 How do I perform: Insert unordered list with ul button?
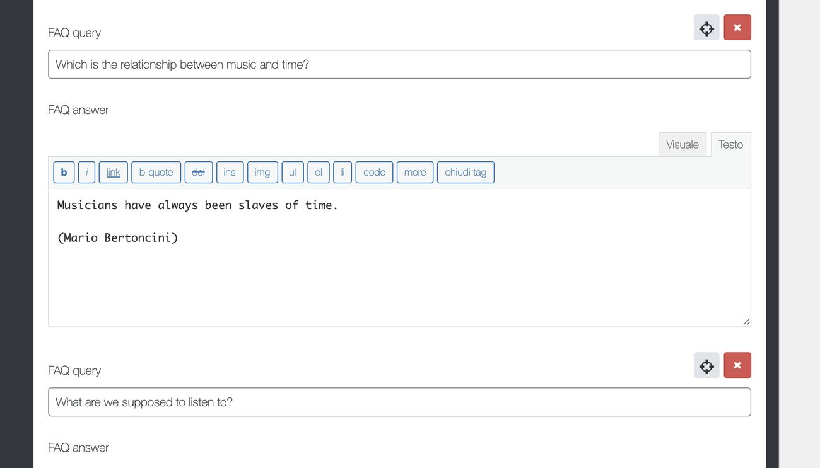click(x=293, y=173)
